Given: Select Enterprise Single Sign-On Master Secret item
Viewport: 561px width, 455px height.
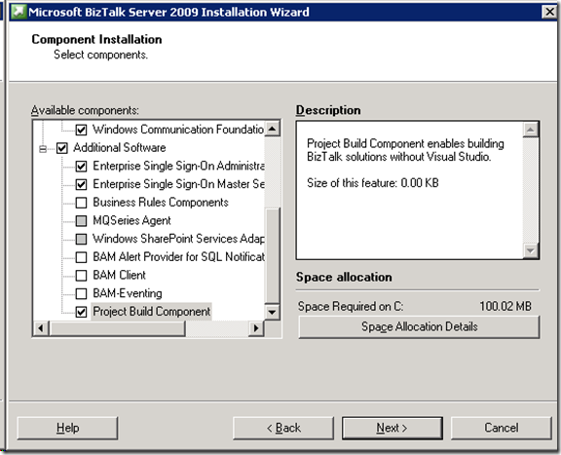Looking at the screenshot, I should tap(178, 184).
